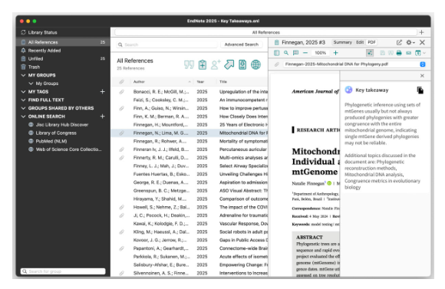Open Web of Science Core Collection search
Image resolution: width=445 pixels, height=289 pixels.
pos(68,149)
